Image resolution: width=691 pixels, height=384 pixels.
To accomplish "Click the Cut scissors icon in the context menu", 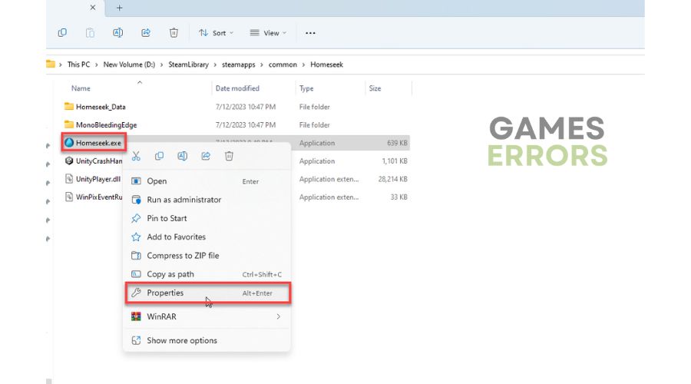I will 136,156.
